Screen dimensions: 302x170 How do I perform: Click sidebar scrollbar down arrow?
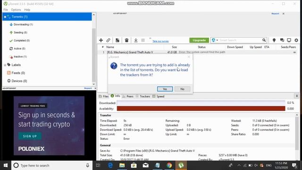93,84
